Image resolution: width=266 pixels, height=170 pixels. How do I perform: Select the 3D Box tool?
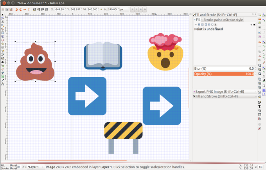[x=3, y=36]
